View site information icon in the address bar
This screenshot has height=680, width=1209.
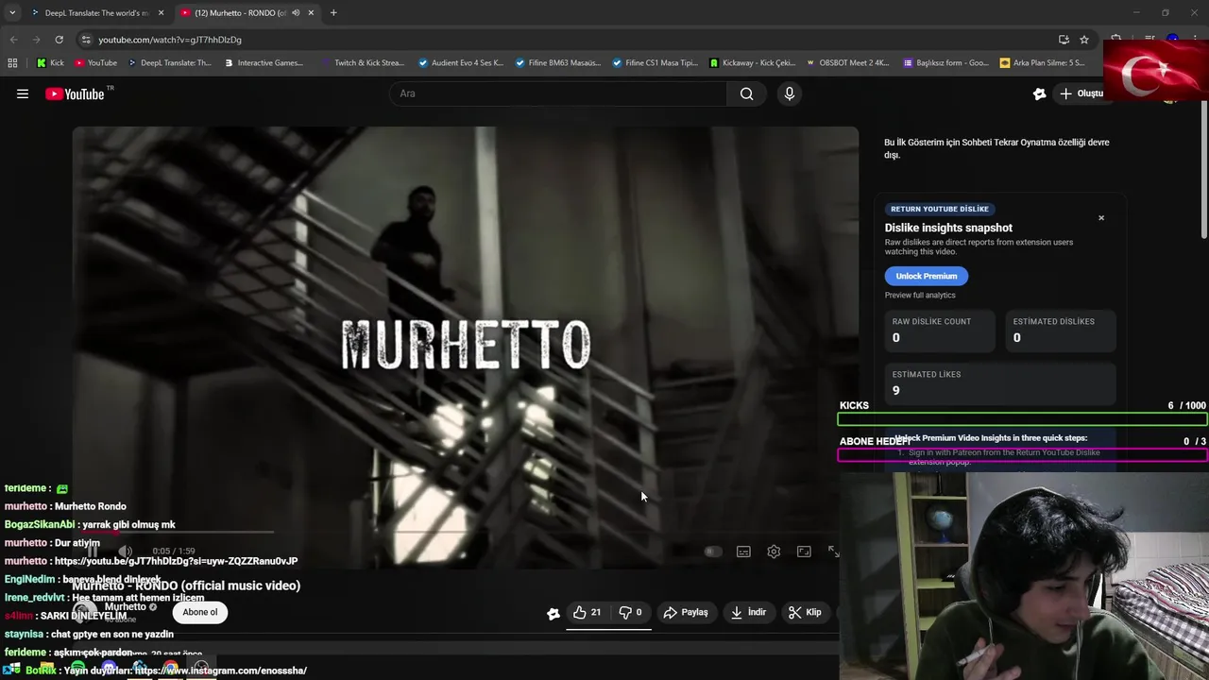86,40
